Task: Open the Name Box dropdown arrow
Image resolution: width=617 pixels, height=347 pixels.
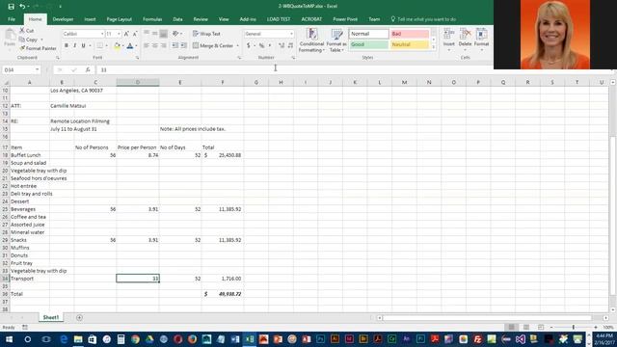Action: click(37, 69)
